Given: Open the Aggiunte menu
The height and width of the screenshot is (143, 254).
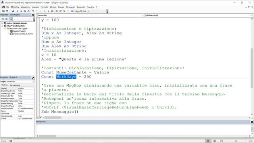Looking at the screenshot, I should 81,7.
